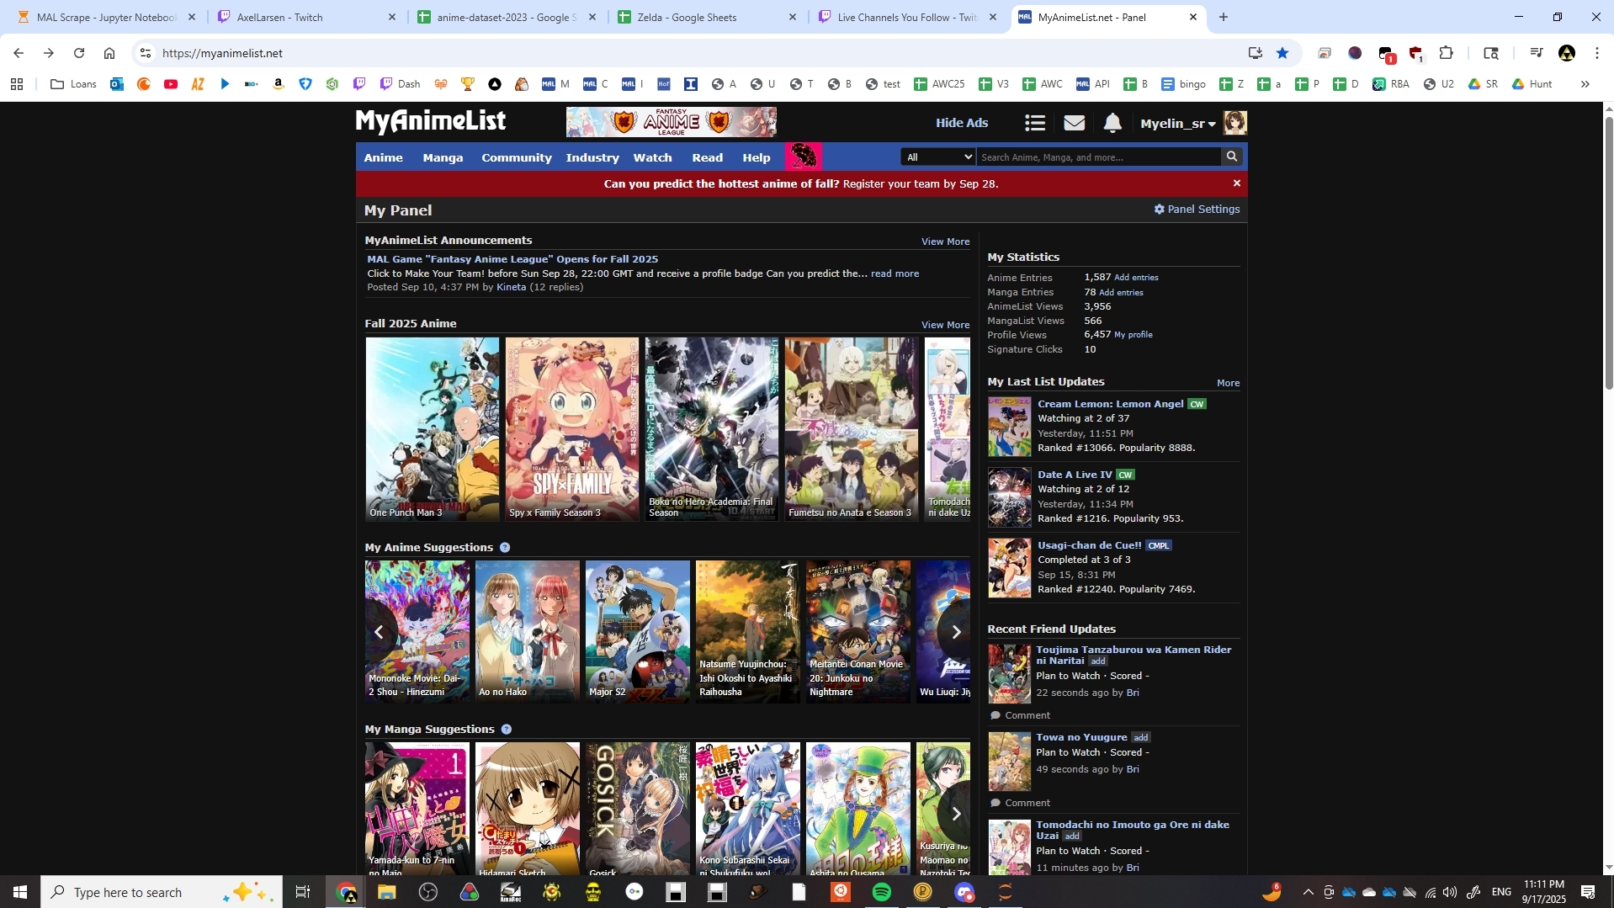1614x908 pixels.
Task: Open the MAL list menu icon
Action: [1035, 123]
